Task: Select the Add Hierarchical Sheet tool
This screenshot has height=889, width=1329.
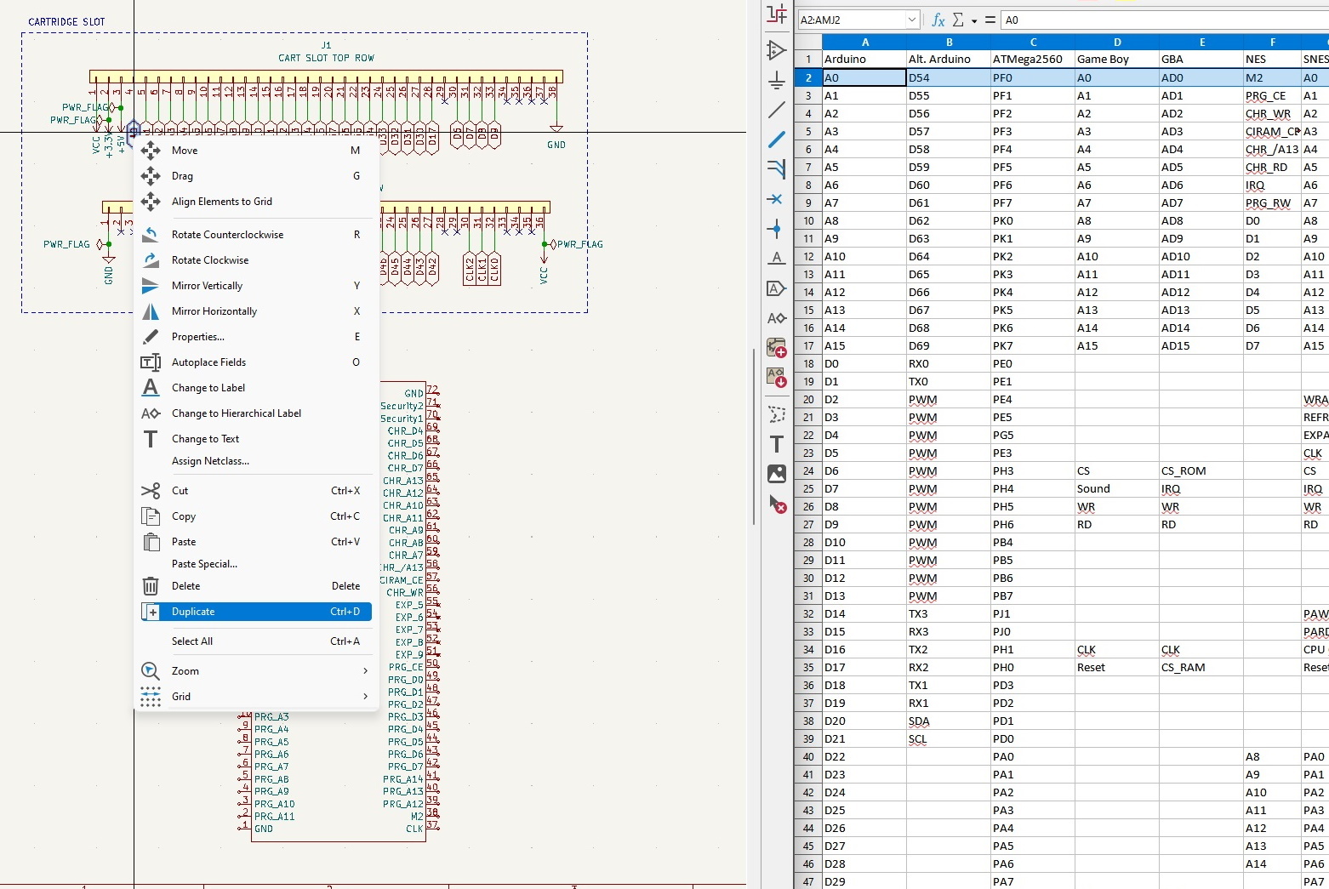Action: point(776,347)
